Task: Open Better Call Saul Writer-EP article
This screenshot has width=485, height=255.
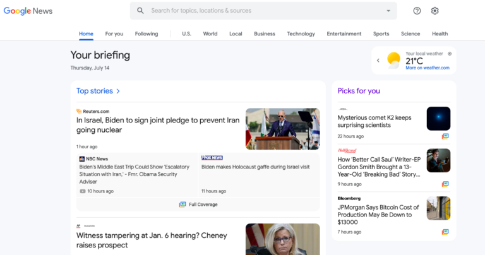Action: 379,167
